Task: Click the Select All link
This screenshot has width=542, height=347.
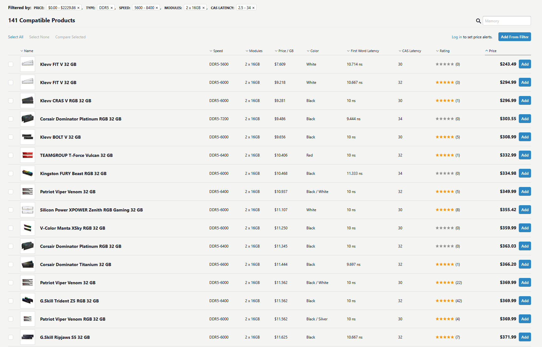Action: point(16,37)
